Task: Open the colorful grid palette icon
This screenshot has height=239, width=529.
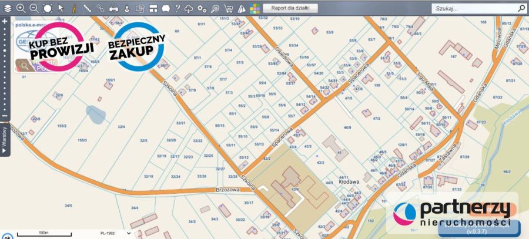Action: 255,9
